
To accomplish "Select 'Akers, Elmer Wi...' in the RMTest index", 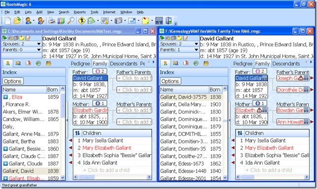I will click(31, 112).
